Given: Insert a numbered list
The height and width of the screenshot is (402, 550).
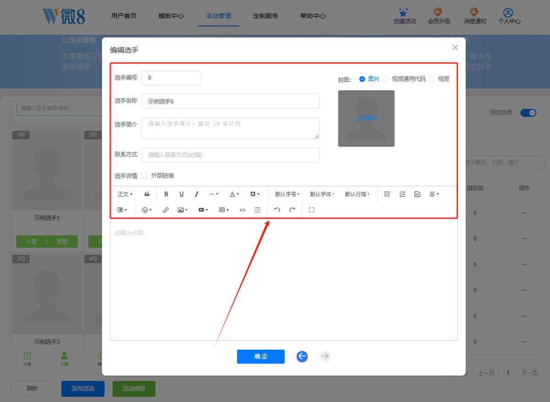Looking at the screenshot, I should (402, 194).
